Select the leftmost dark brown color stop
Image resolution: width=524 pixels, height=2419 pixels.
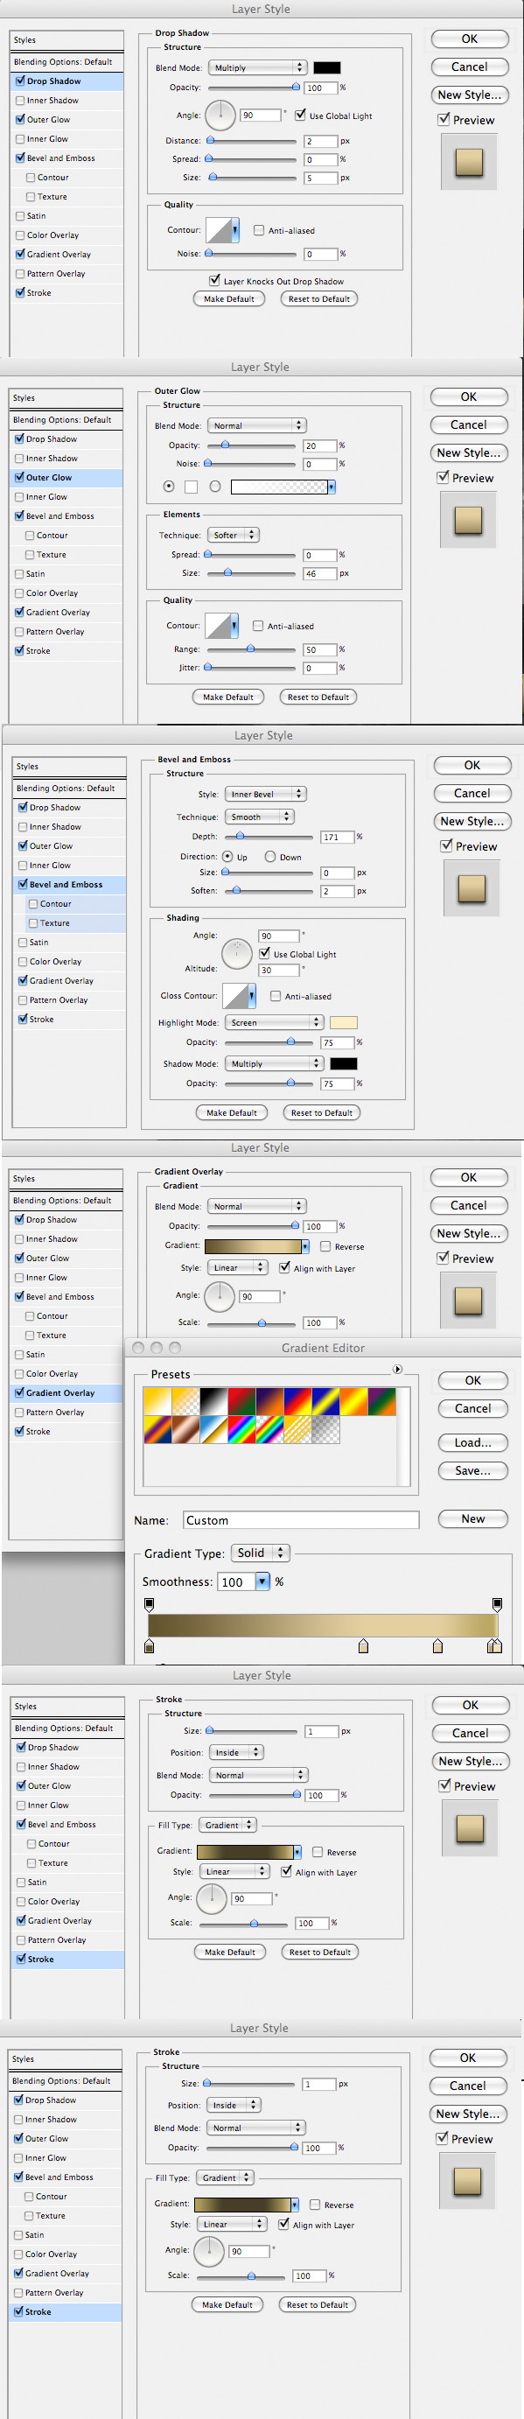(150, 1646)
